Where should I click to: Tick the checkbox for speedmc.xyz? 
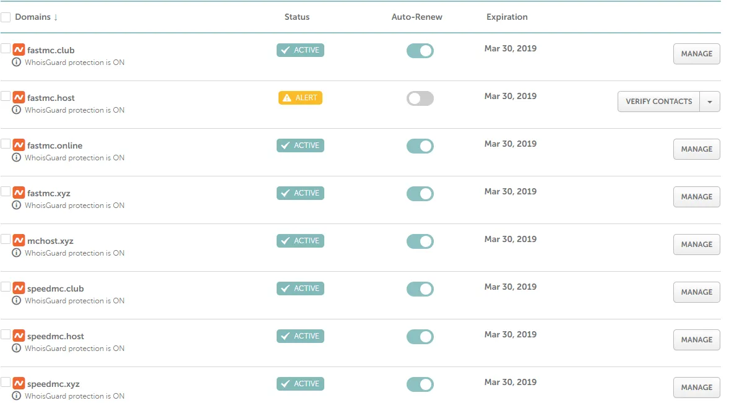pos(6,382)
